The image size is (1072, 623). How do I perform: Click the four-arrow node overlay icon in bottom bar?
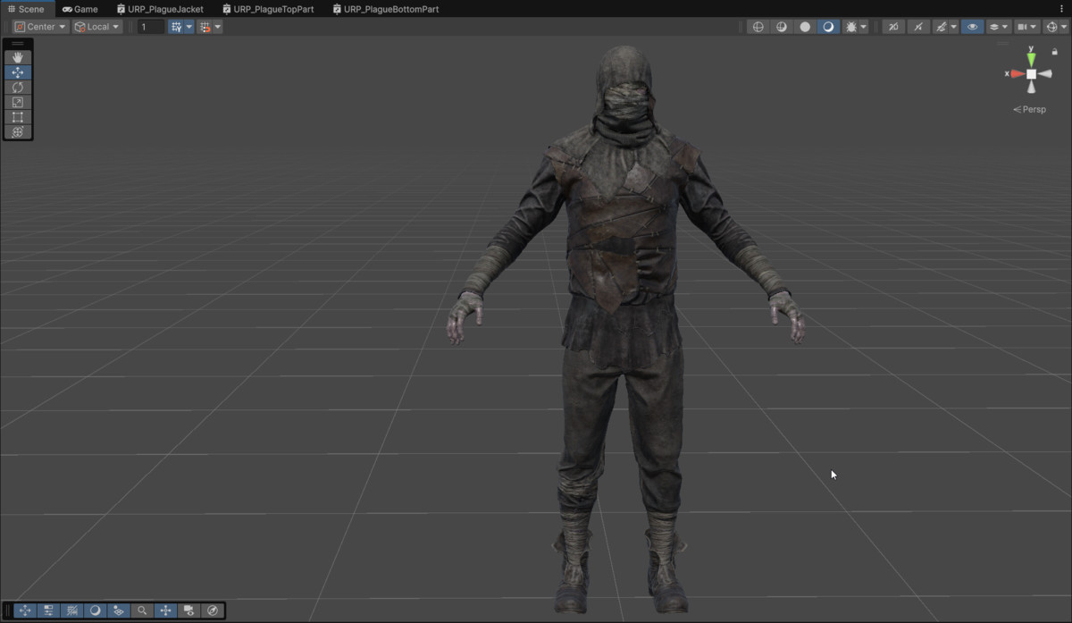165,610
